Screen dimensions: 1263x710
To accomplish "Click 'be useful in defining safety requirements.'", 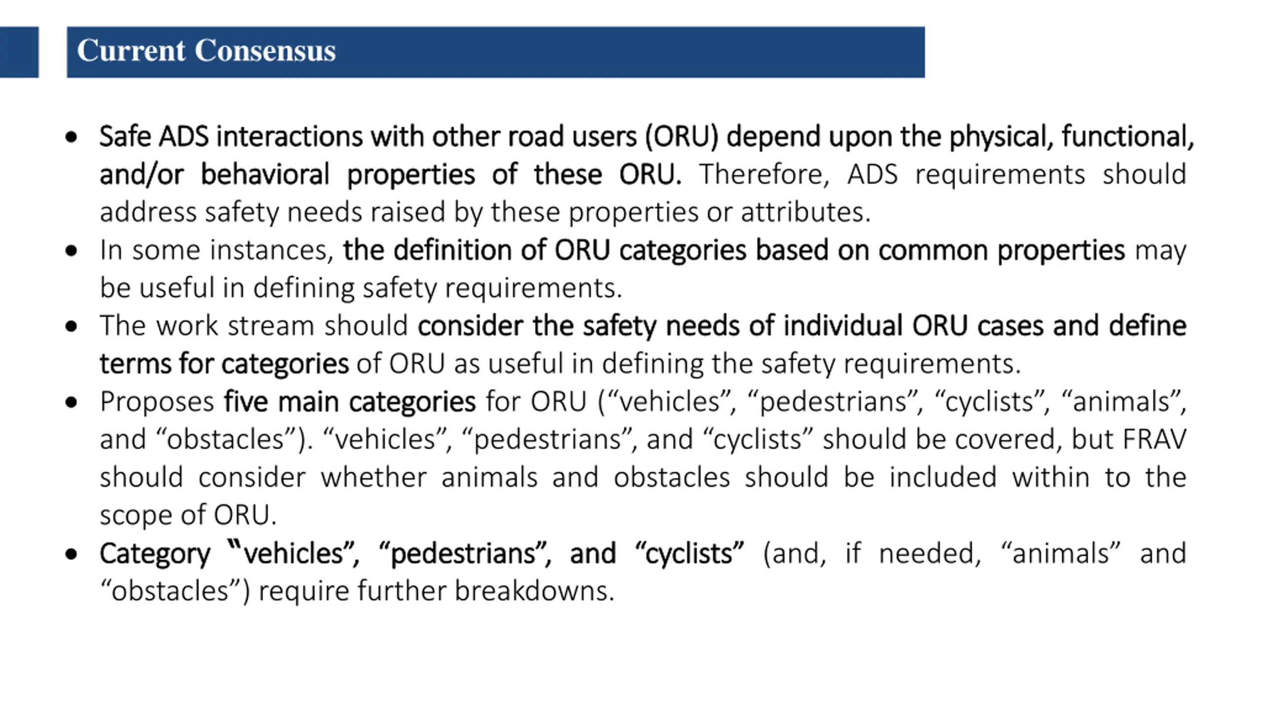I will 361,288.
